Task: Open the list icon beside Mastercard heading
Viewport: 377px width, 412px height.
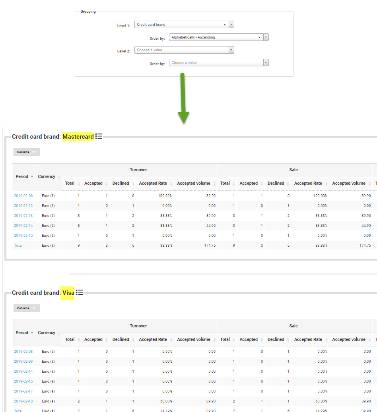Action: pyautogui.click(x=99, y=136)
